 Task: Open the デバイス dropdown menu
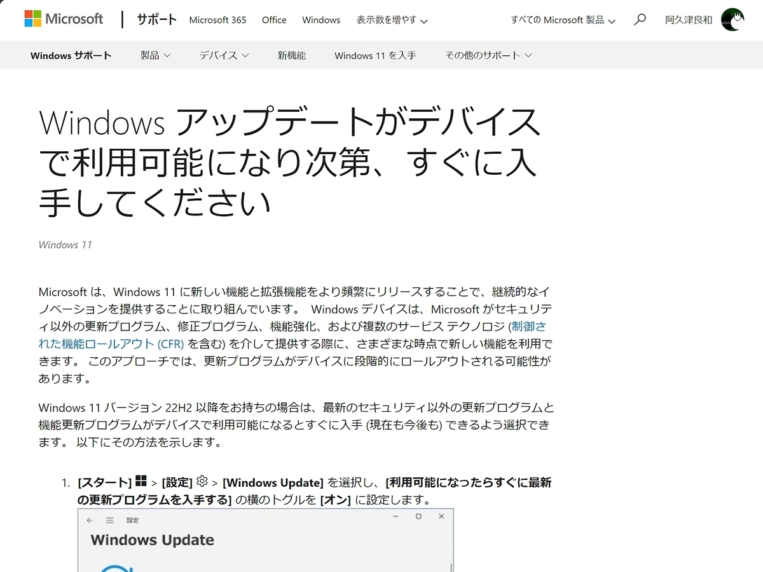[x=224, y=55]
